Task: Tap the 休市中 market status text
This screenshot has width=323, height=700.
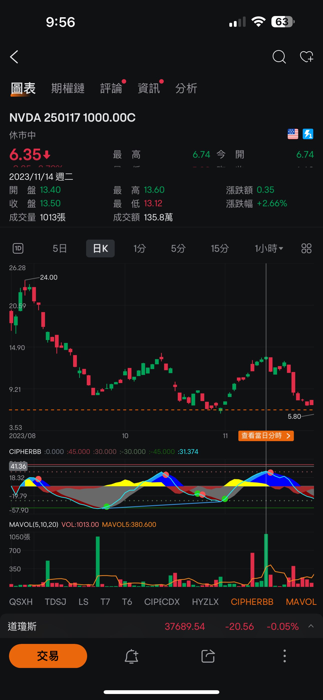Action: pos(22,135)
